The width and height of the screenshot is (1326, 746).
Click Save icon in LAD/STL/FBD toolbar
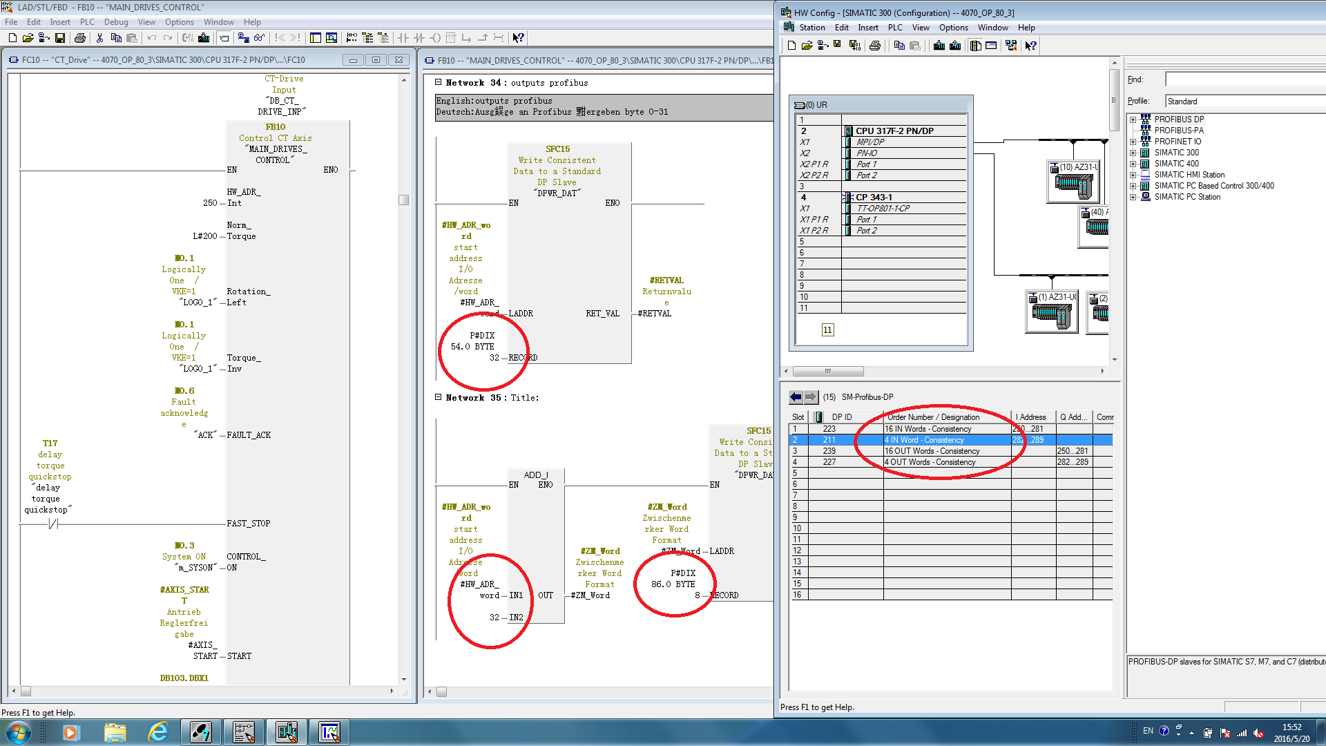click(60, 38)
